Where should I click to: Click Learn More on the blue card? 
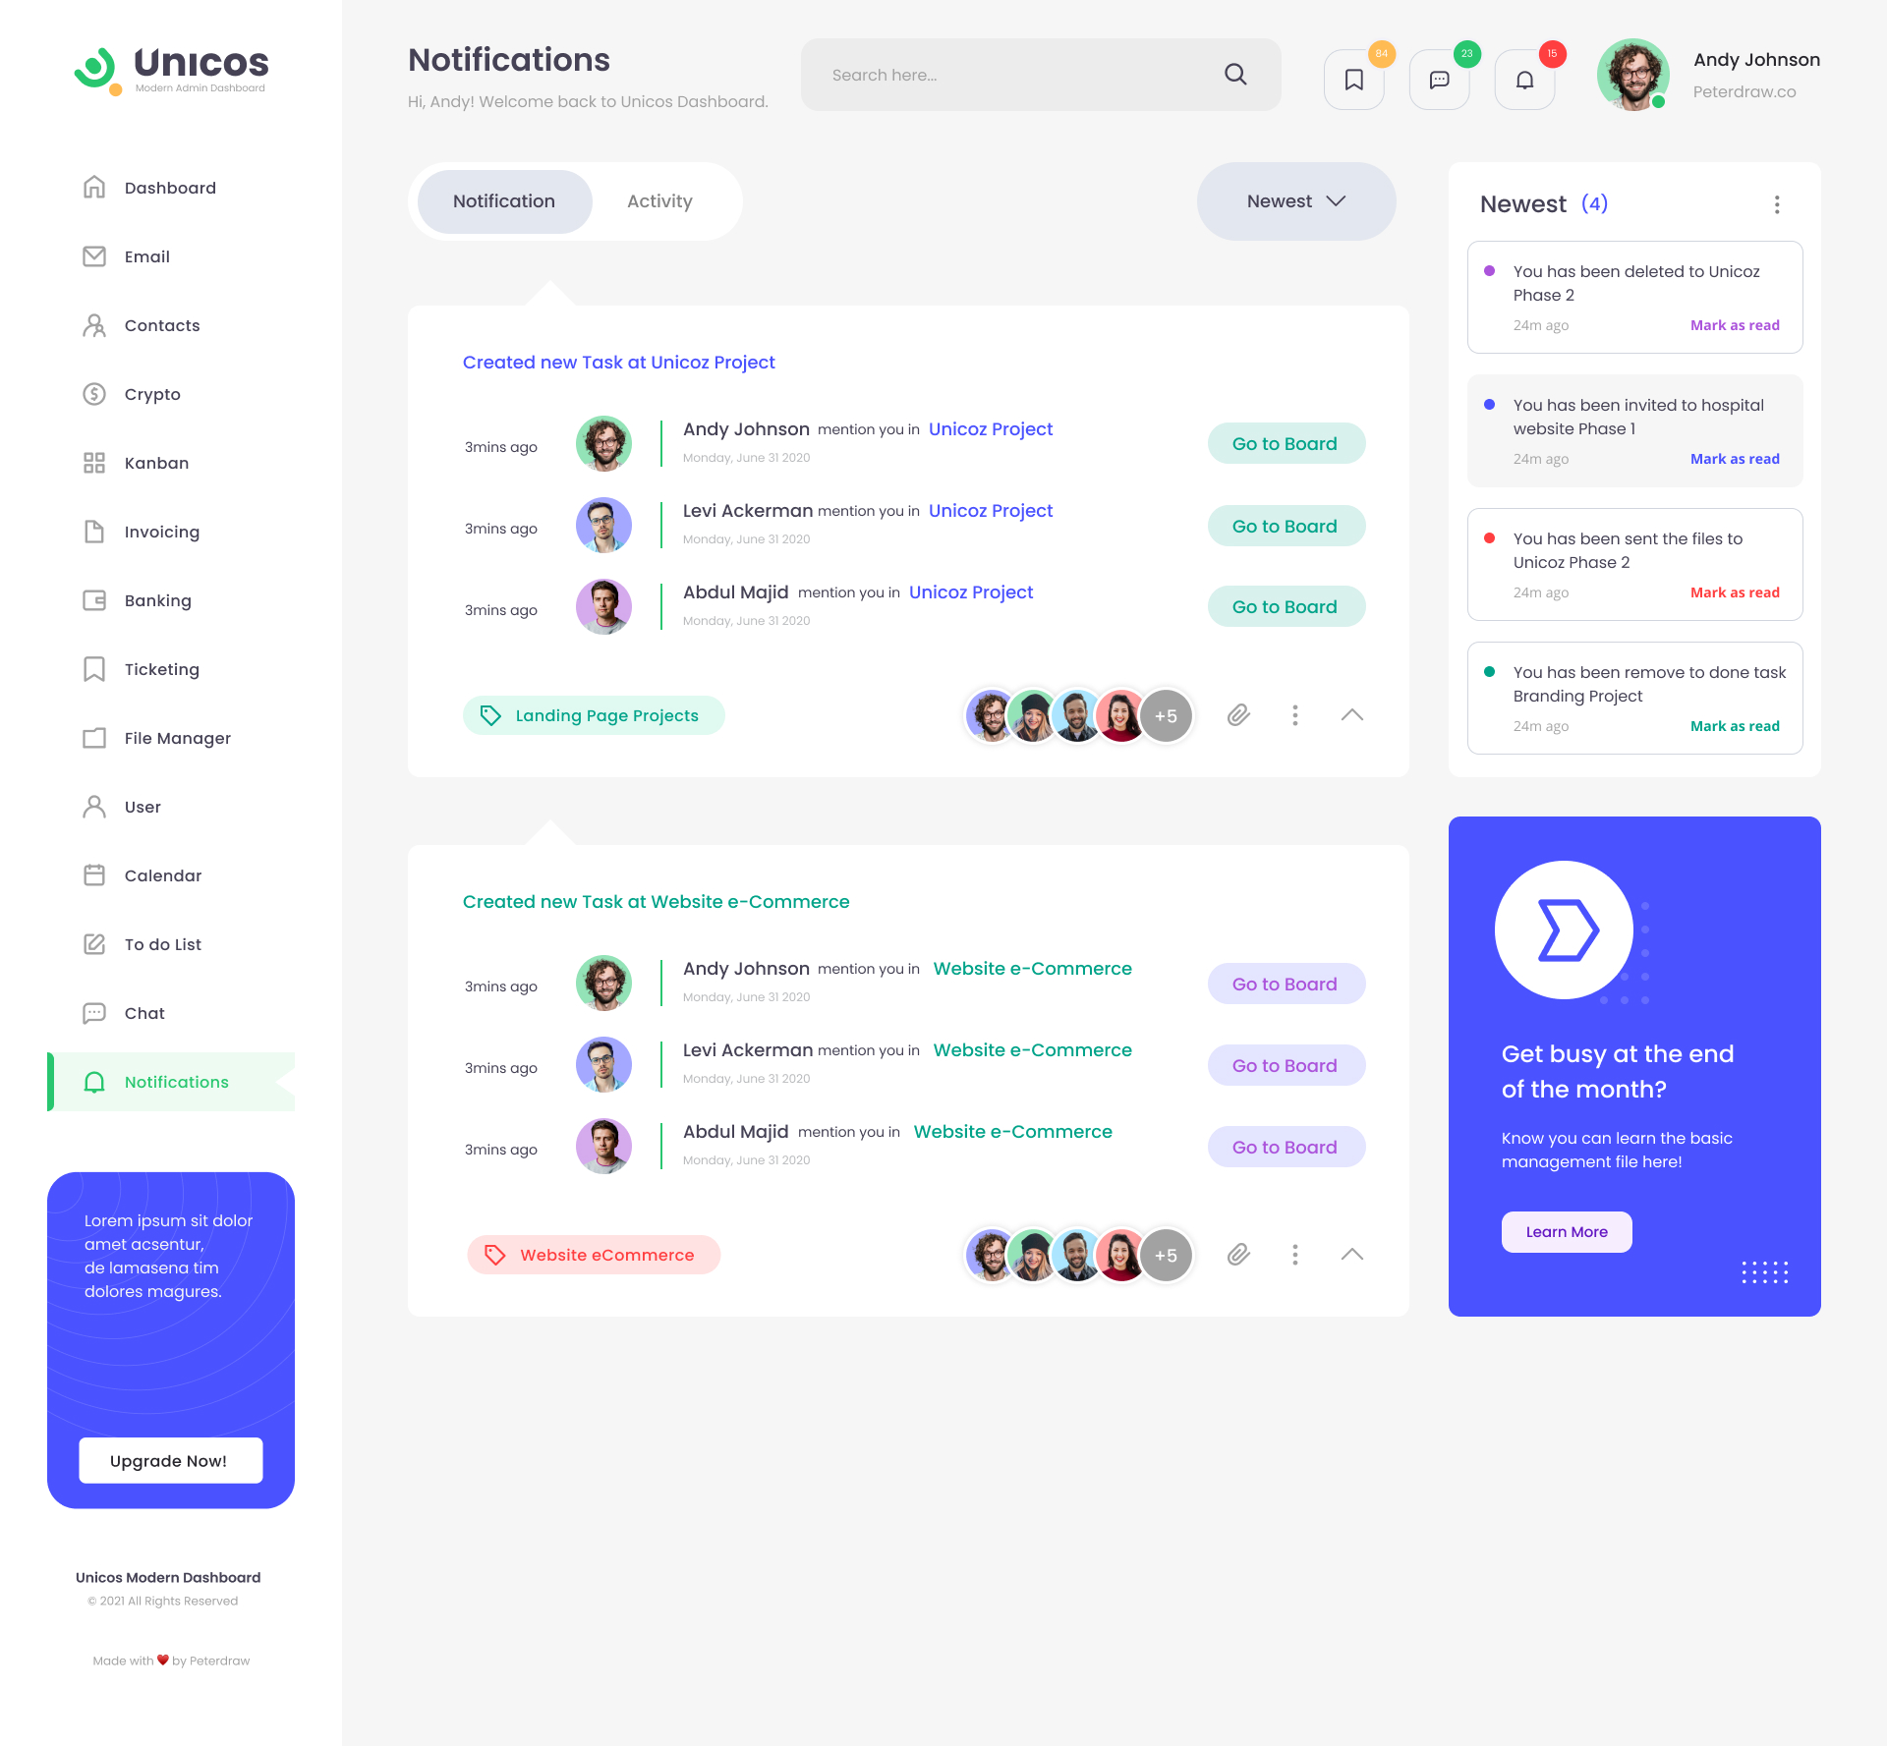coord(1567,1231)
